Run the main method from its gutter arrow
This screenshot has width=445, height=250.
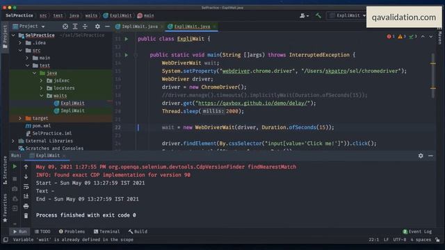(x=127, y=55)
